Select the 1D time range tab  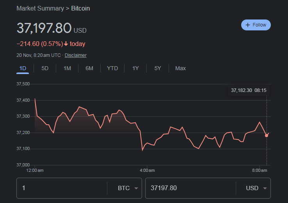coord(23,69)
